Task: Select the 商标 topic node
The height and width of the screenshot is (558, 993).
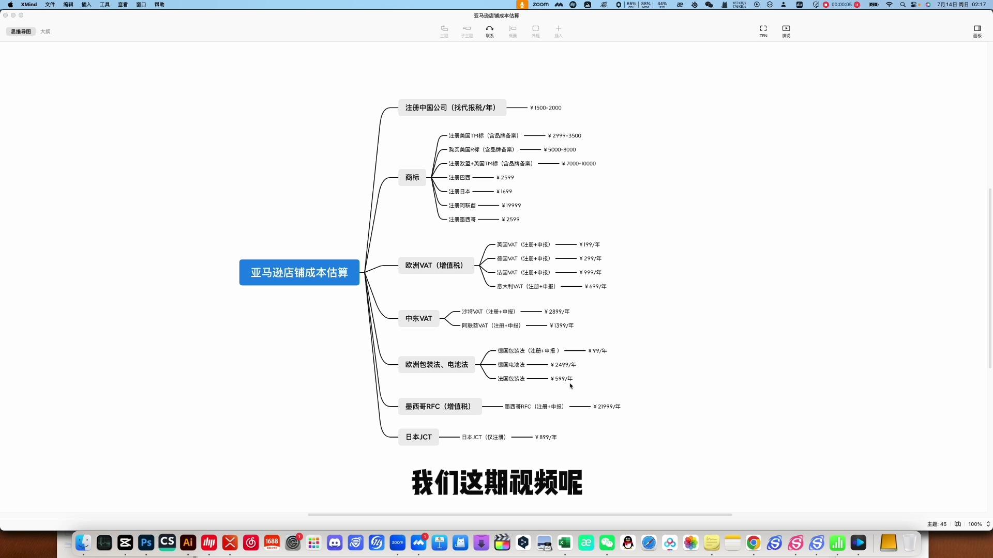Action: point(412,177)
